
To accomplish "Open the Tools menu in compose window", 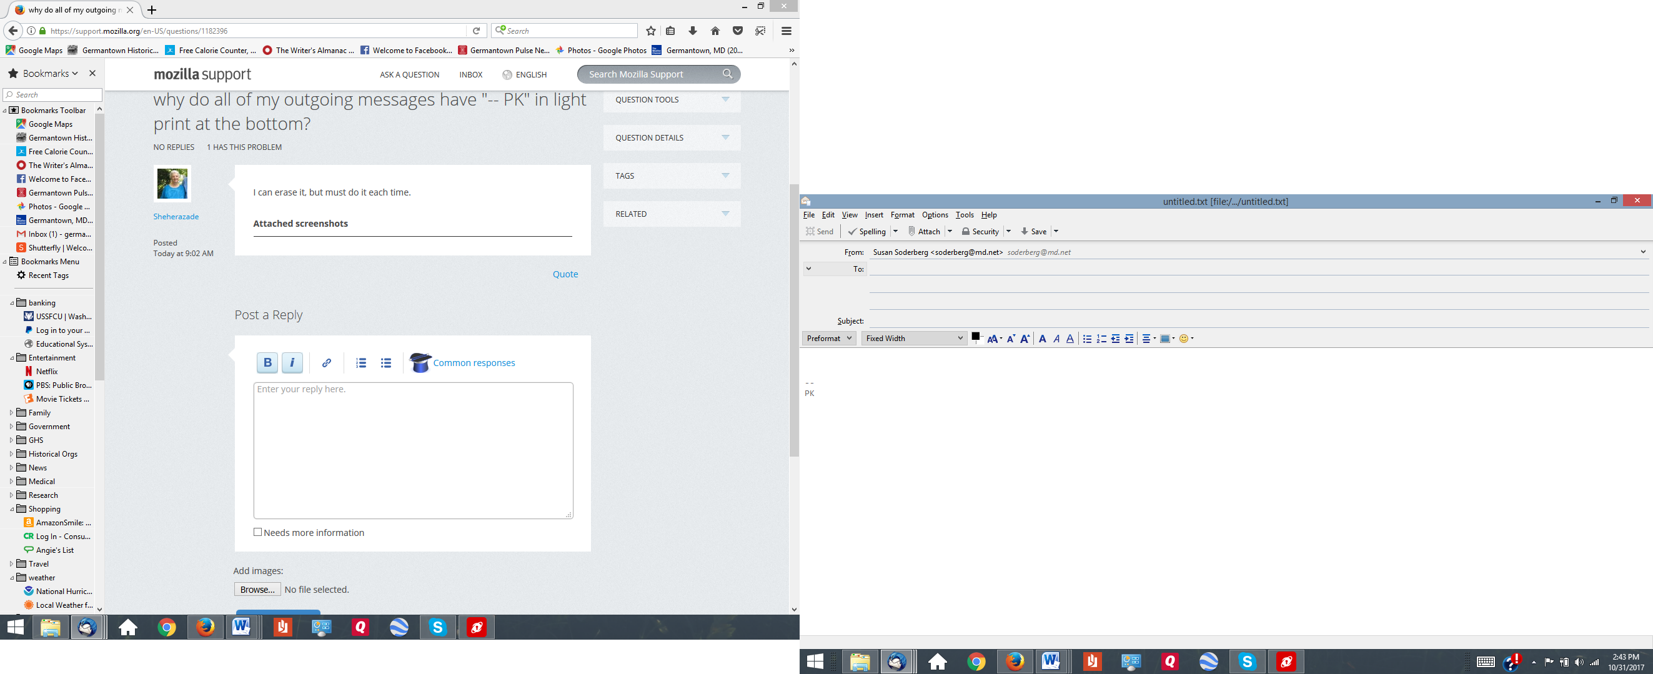I will pyautogui.click(x=965, y=215).
